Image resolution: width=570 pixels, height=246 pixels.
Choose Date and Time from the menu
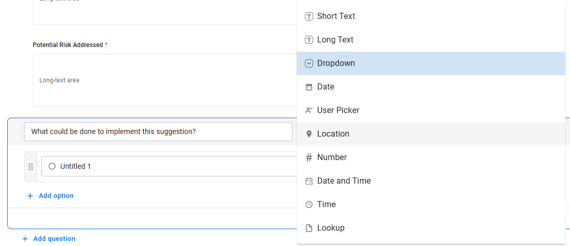(344, 181)
